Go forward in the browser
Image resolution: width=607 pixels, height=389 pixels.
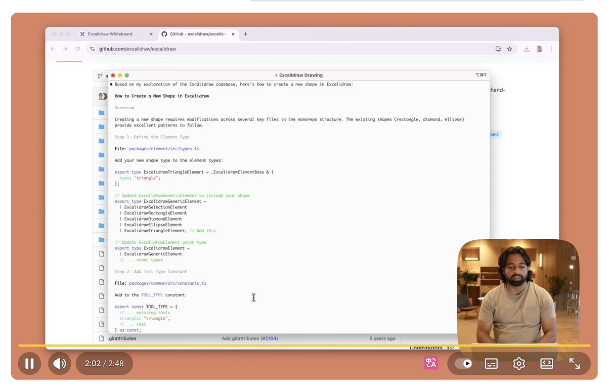click(x=65, y=49)
